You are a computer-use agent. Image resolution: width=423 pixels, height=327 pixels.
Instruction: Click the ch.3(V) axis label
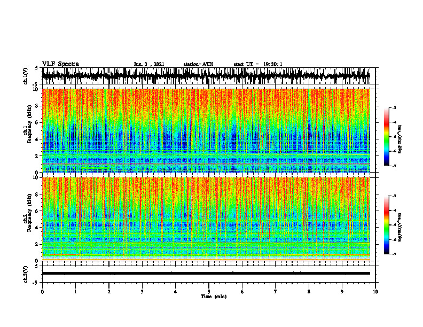pos(26,274)
